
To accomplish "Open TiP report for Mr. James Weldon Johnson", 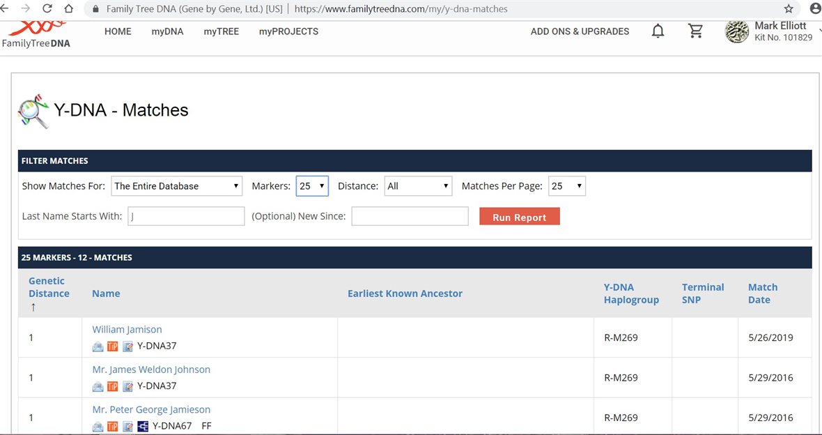I will coord(112,386).
